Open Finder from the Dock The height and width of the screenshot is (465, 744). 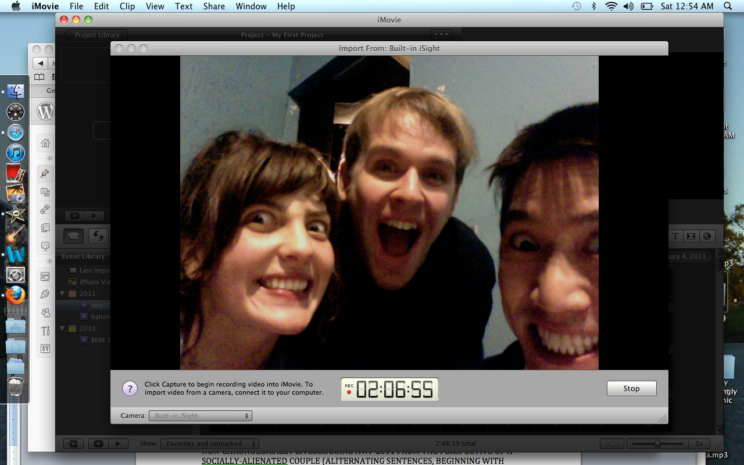tap(16, 92)
